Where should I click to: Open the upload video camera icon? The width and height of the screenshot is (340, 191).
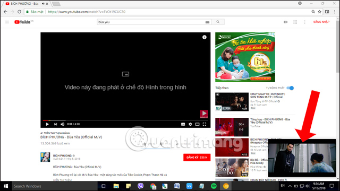pos(286,22)
